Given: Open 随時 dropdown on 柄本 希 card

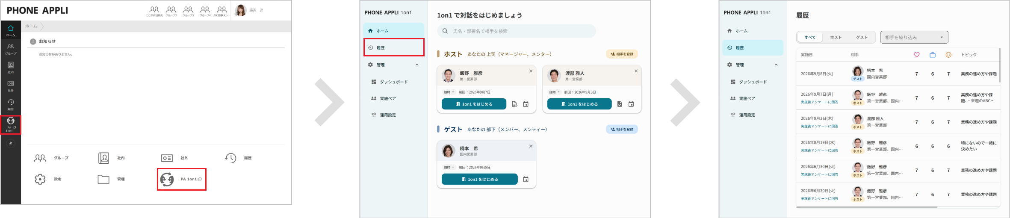Looking at the screenshot, I should point(449,168).
